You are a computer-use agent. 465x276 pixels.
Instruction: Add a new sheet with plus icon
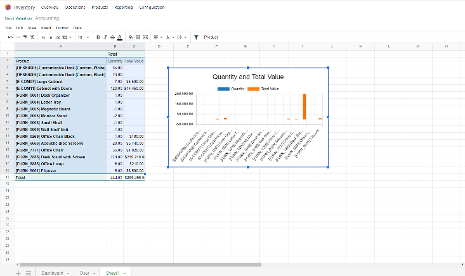[18, 273]
